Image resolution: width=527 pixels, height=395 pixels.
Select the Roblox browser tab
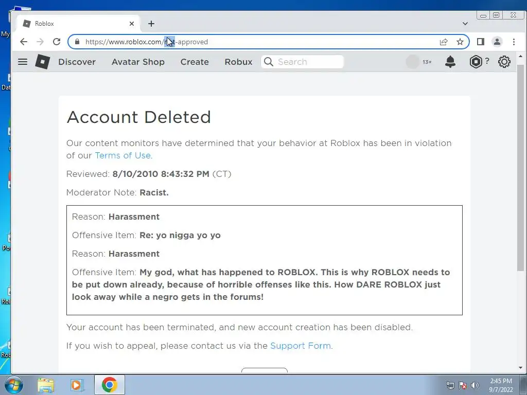point(78,24)
